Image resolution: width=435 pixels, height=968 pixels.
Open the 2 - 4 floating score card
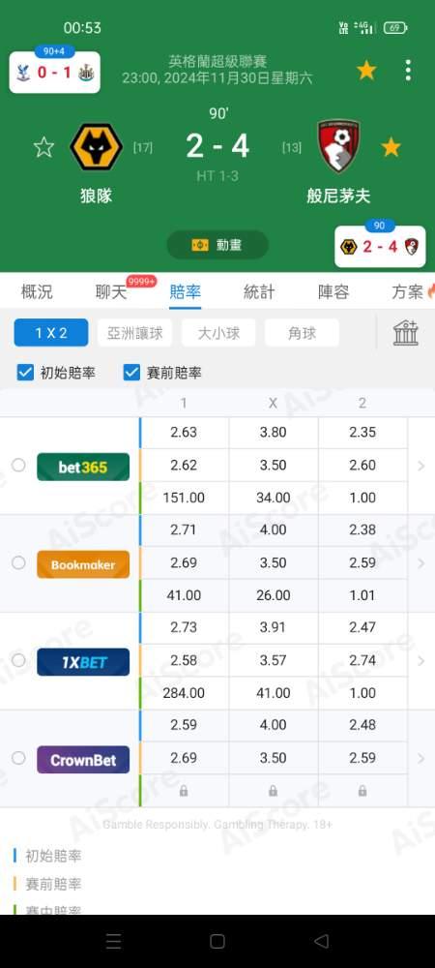pos(380,247)
